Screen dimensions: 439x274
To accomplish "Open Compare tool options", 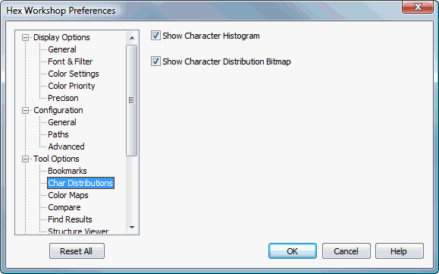I will click(64, 207).
